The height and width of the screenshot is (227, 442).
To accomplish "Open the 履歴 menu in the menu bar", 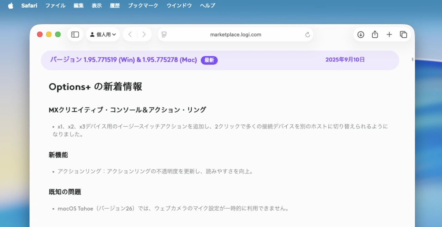I will (115, 6).
